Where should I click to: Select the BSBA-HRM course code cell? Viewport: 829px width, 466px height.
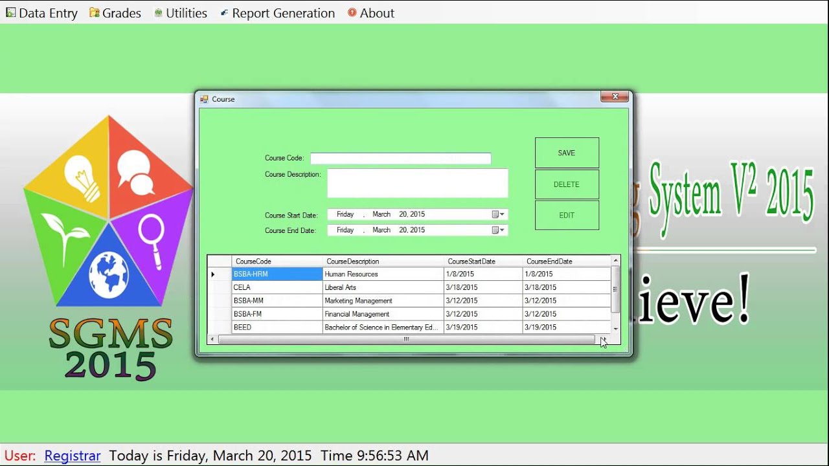(277, 274)
